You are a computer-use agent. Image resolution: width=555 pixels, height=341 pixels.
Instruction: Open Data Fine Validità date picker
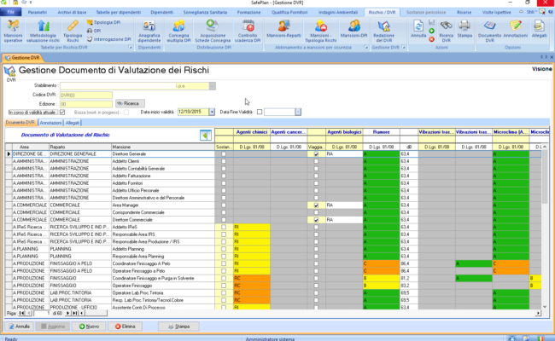pyautogui.click(x=298, y=112)
